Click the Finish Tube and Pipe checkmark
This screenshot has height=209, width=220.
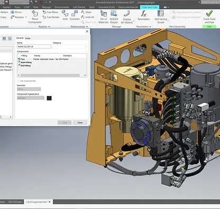209,14
